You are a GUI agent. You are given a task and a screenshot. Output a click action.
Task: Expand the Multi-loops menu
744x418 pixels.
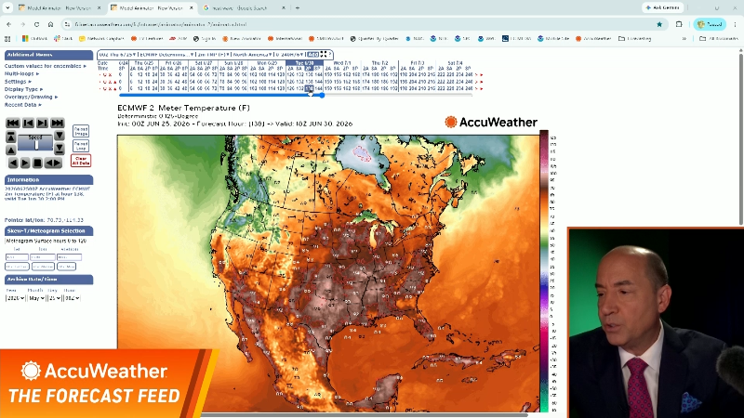click(21, 74)
